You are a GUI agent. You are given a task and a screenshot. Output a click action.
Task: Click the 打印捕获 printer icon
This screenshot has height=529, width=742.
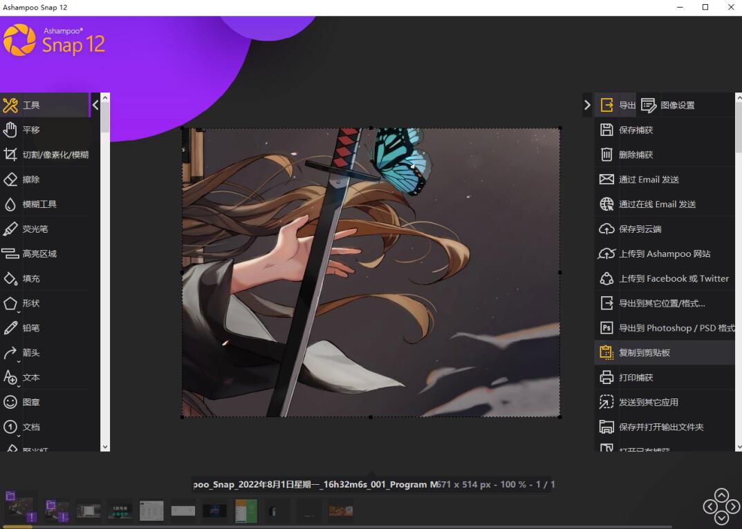(606, 378)
